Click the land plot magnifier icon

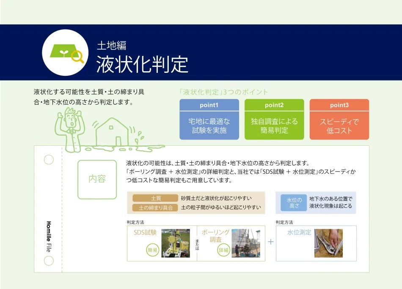[65, 53]
